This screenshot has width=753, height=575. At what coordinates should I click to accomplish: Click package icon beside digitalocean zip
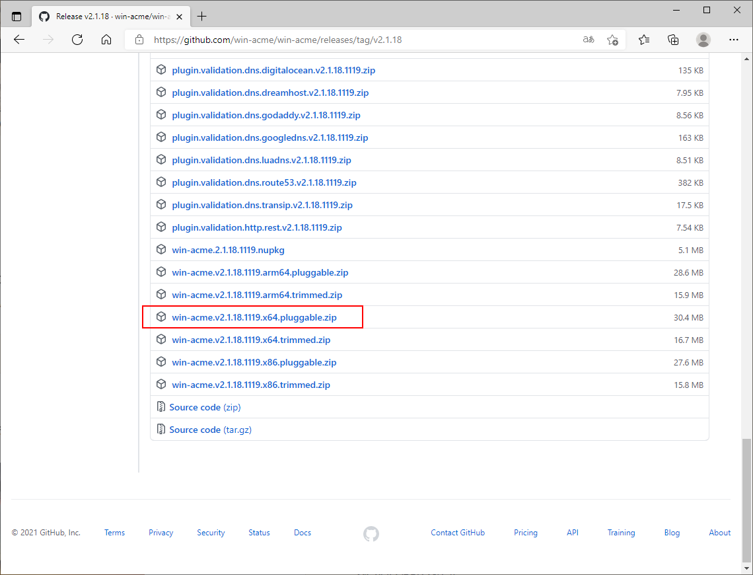[x=161, y=69]
